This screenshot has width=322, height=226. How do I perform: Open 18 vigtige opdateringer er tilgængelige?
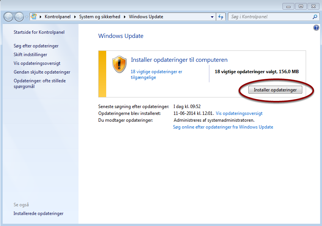pyautogui.click(x=156, y=75)
